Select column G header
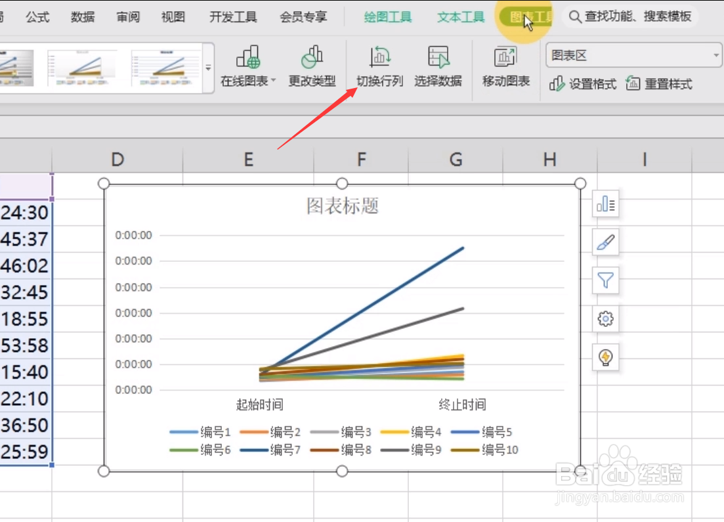This screenshot has height=522, width=724. click(x=456, y=160)
